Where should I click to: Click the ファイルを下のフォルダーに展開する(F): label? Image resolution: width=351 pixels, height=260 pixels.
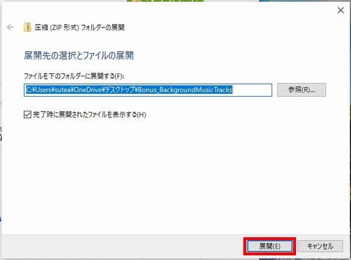[x=74, y=76]
